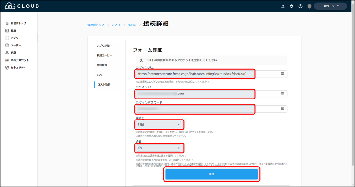The image size is (355, 187).
Task: Click the autofill icon in ログインID field
Action: (282, 93)
